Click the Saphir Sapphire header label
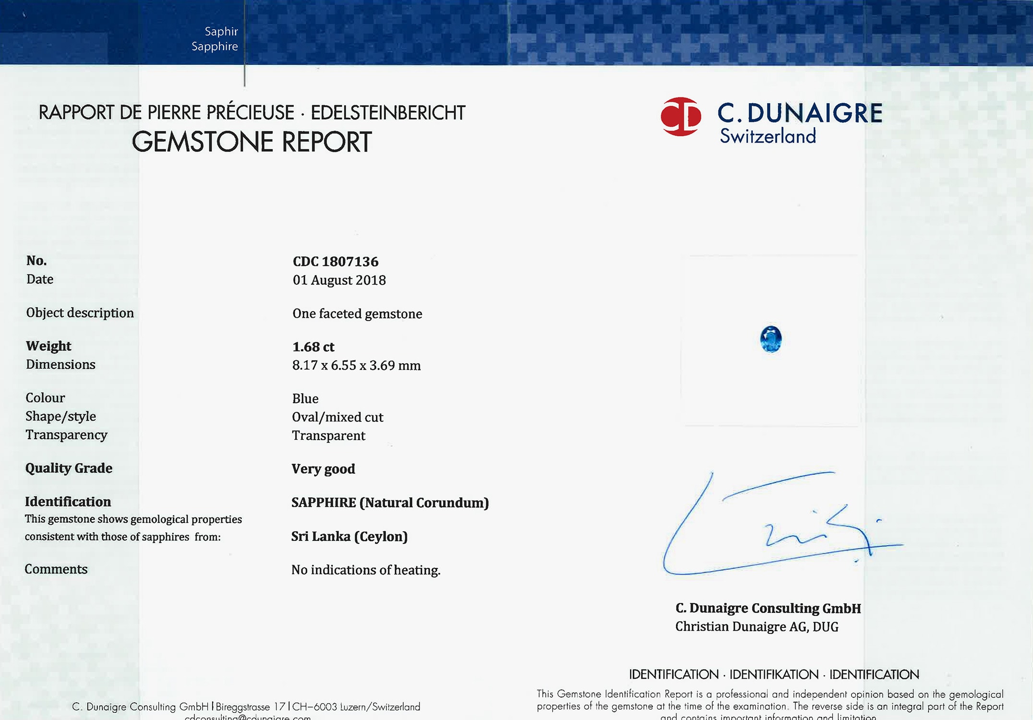This screenshot has width=1033, height=720. pos(215,39)
